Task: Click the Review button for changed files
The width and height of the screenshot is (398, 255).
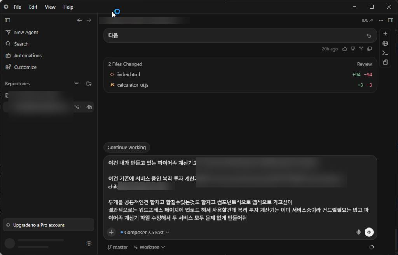Action: point(364,64)
